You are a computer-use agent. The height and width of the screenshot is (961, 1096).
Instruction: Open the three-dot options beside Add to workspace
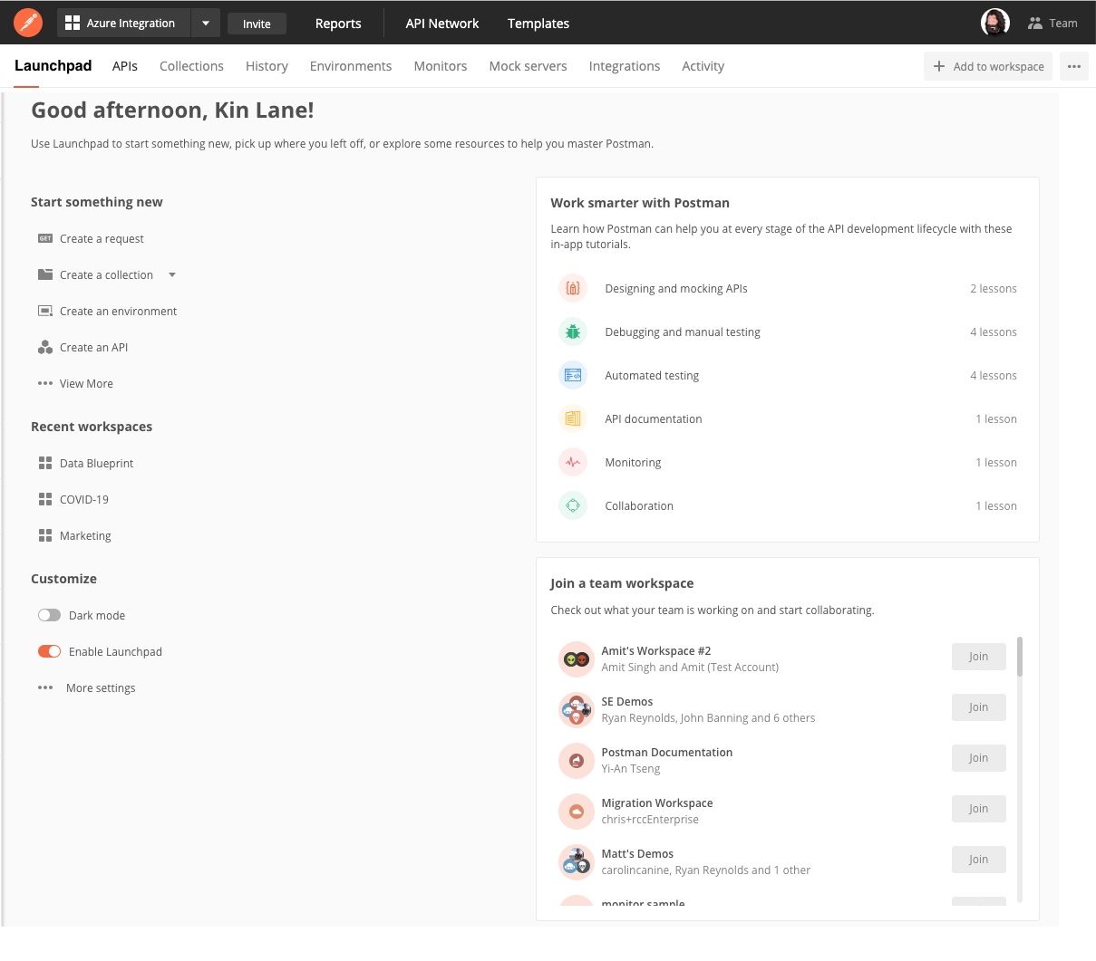pyautogui.click(x=1074, y=66)
